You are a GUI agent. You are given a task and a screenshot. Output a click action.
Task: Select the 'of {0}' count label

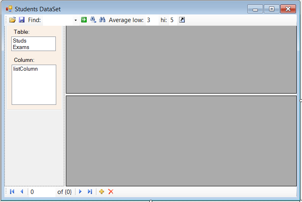(65, 192)
